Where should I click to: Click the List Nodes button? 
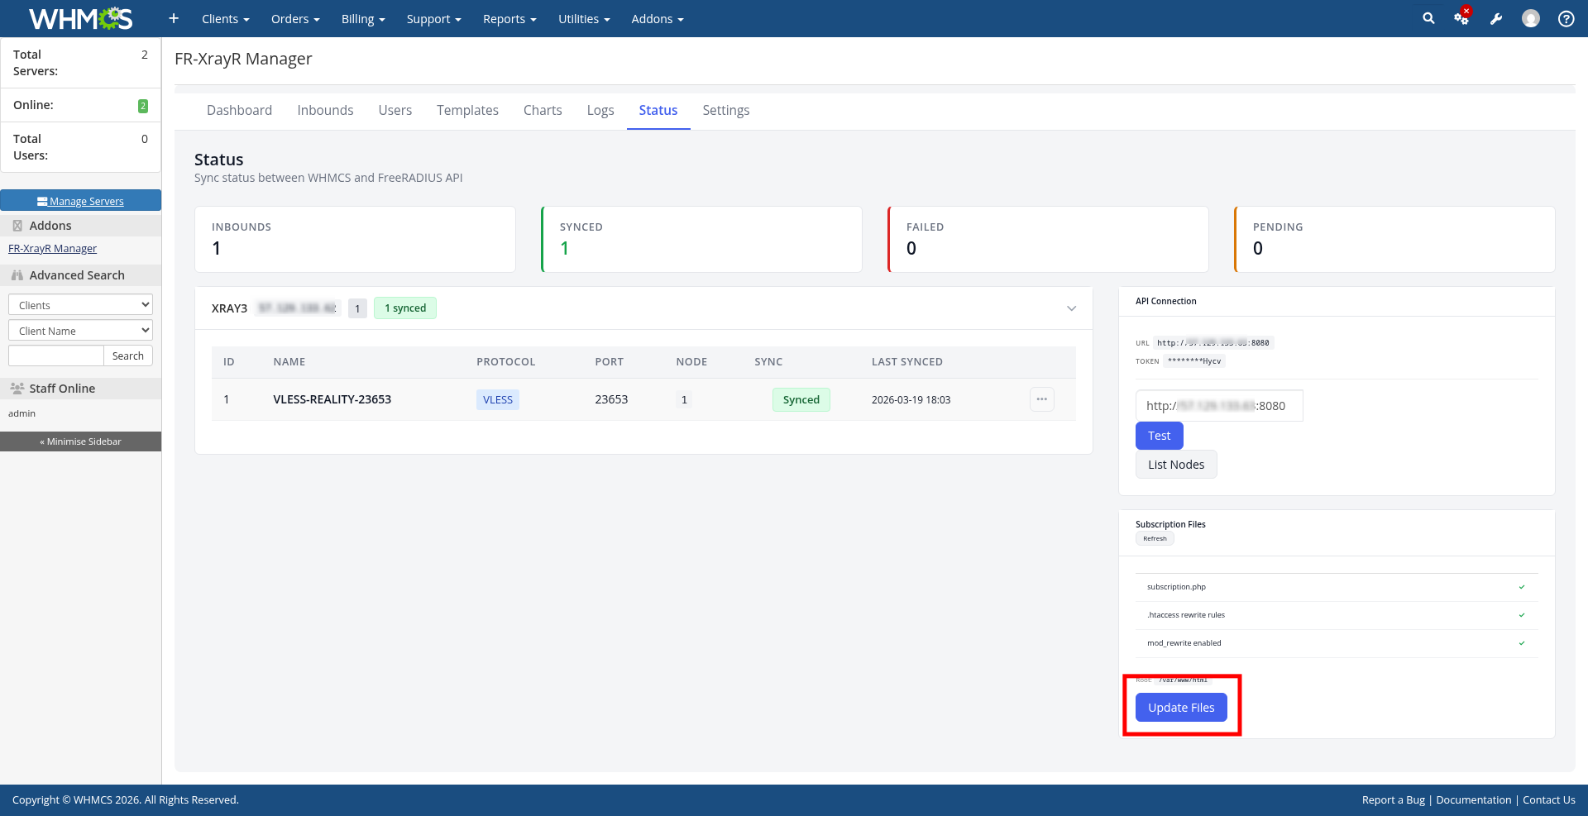[x=1175, y=465]
